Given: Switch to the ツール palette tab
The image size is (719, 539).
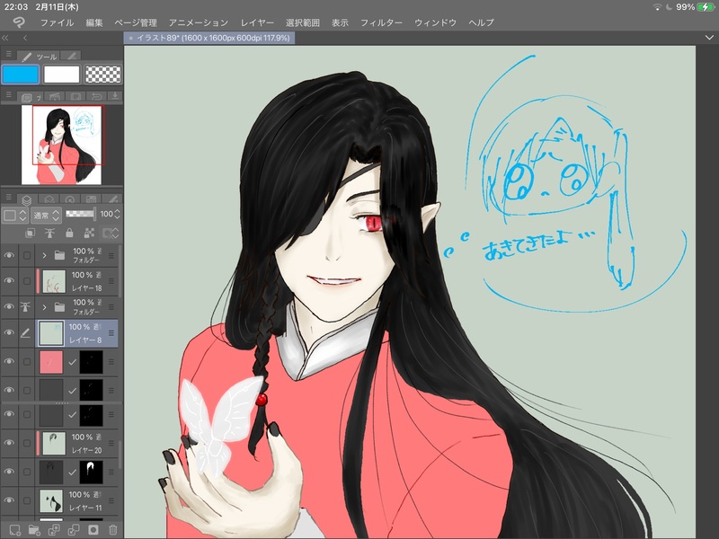Looking at the screenshot, I should tap(39, 56).
